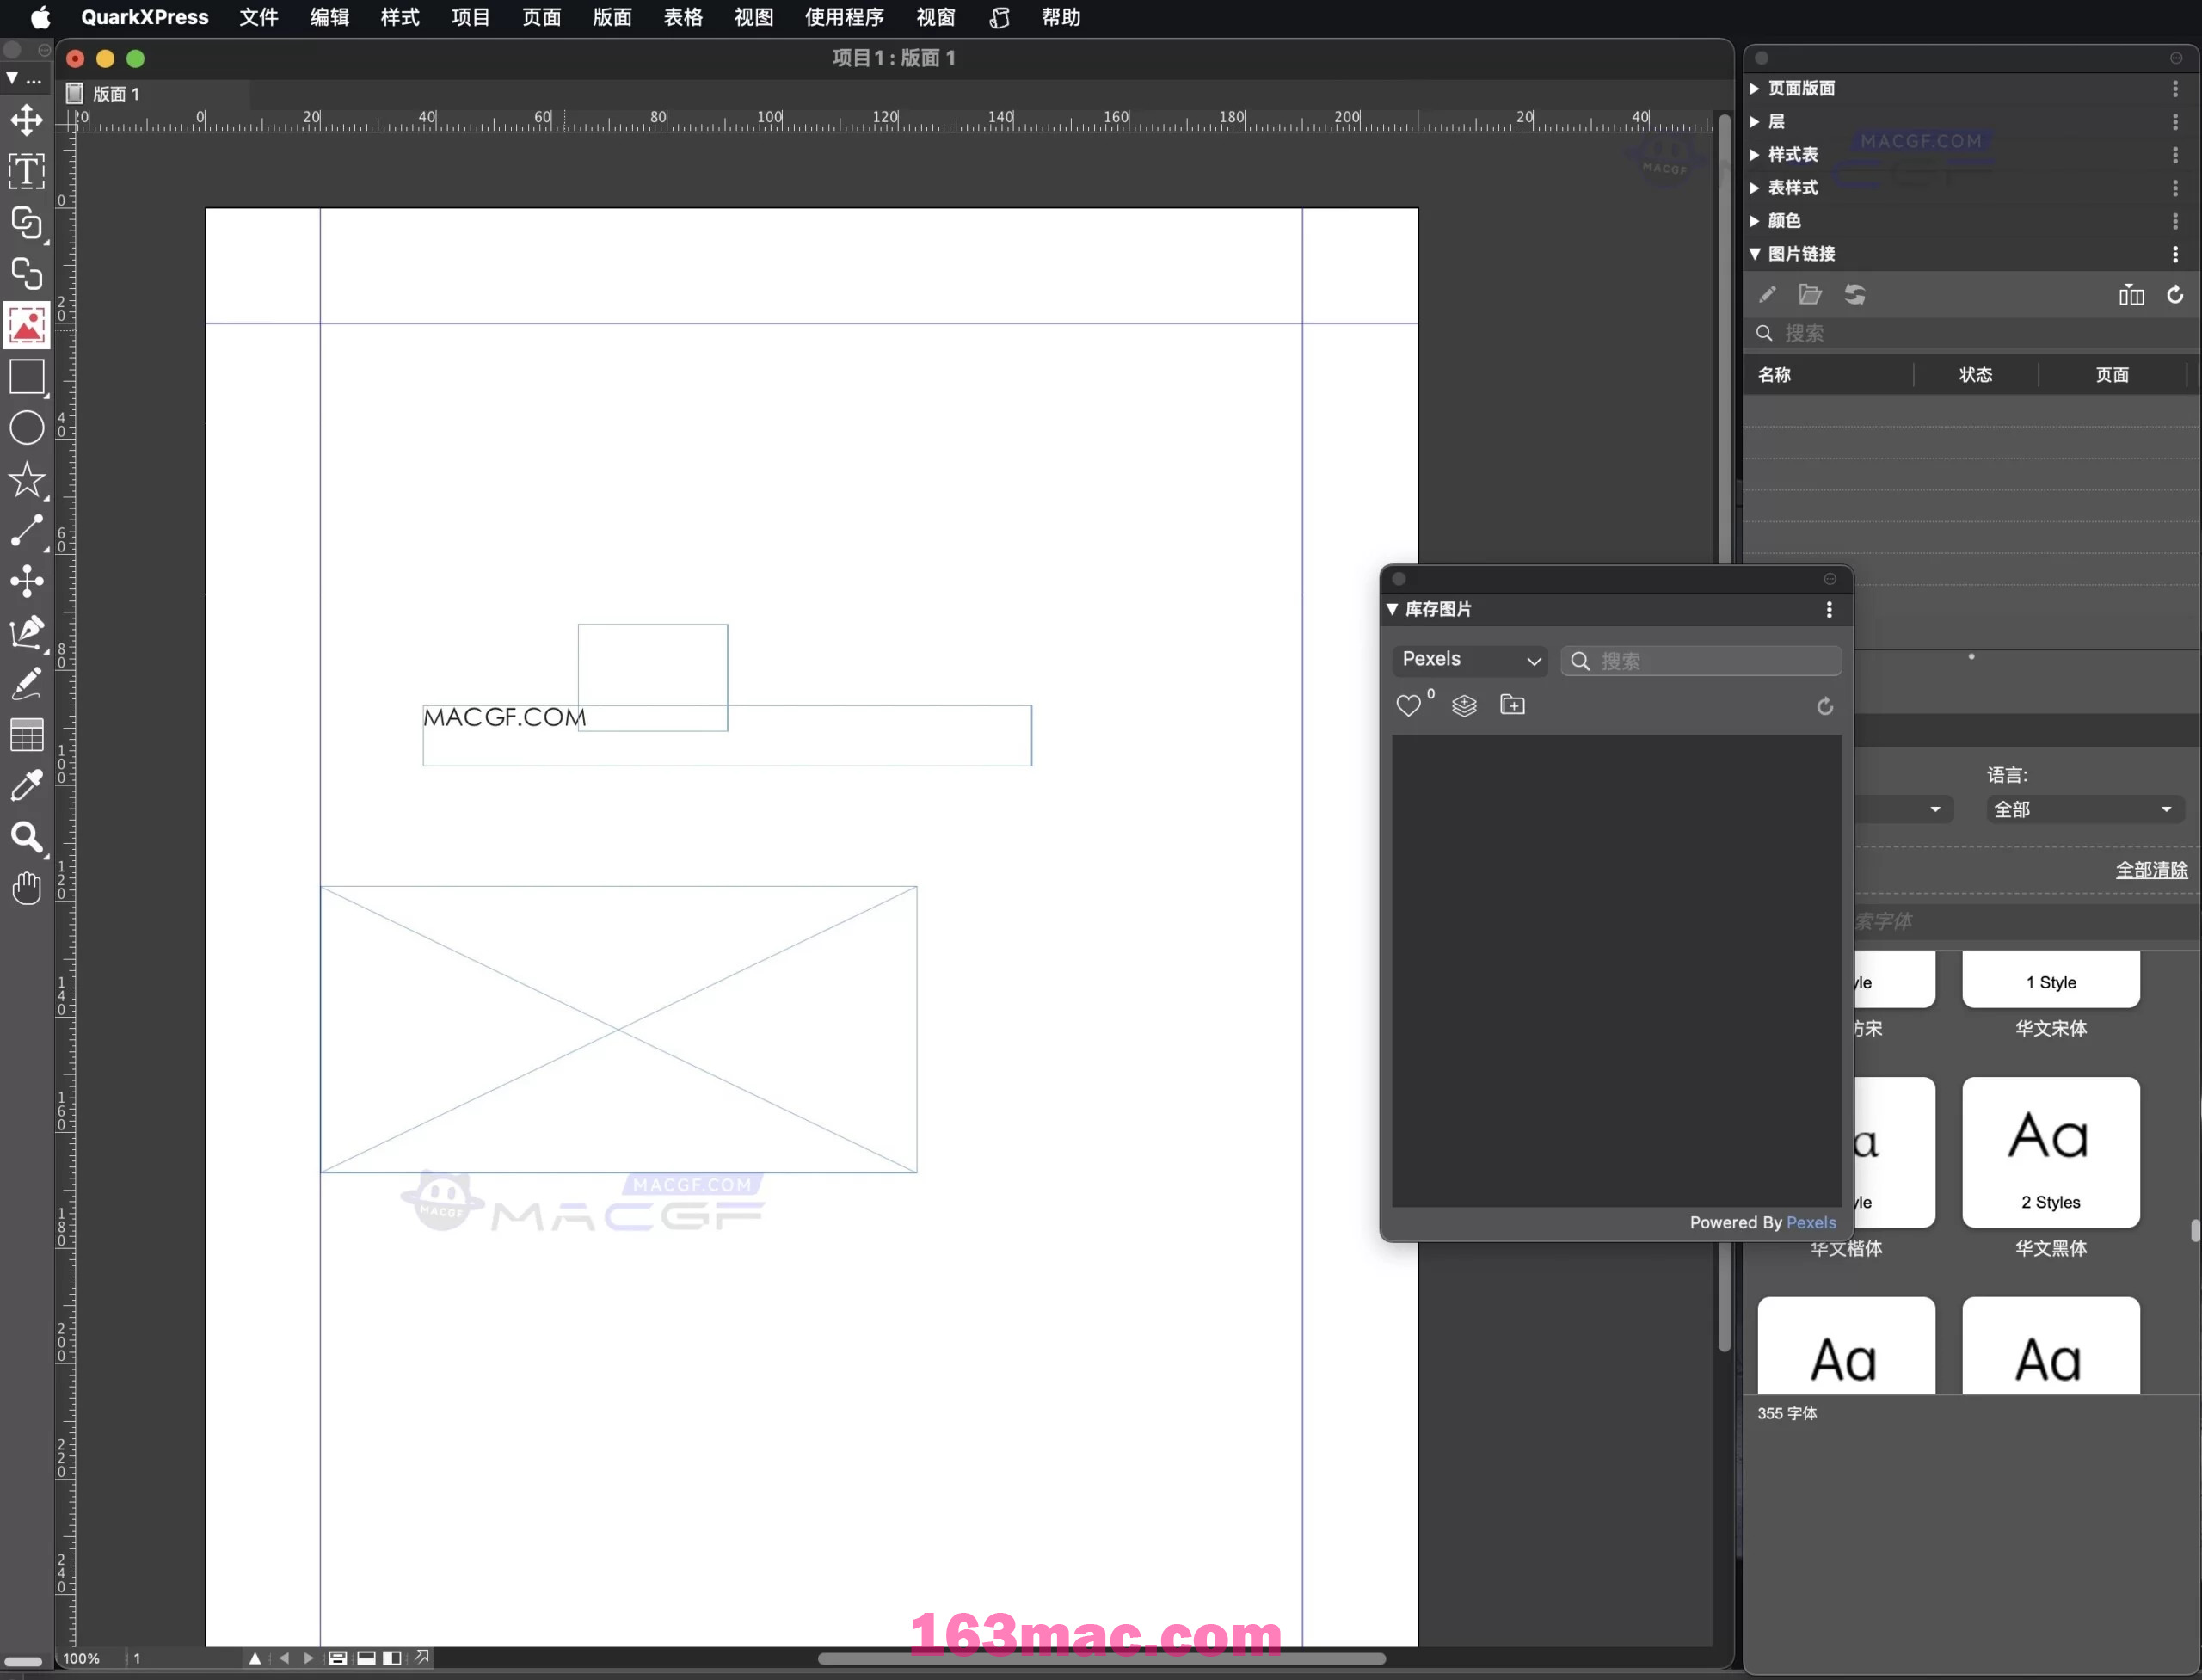This screenshot has width=2202, height=1680.
Task: Expand the 表样式 panel
Action: [1755, 187]
